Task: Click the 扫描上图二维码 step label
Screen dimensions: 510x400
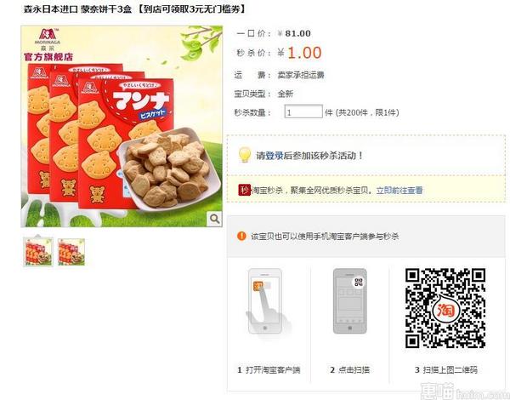Action: point(450,369)
